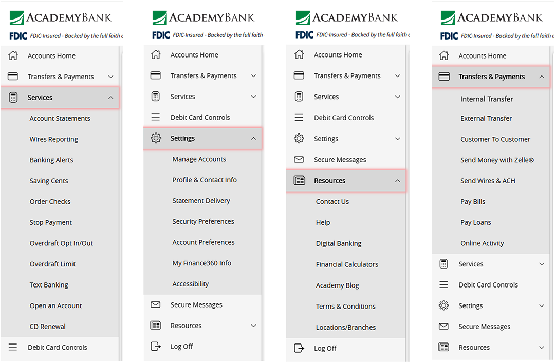This screenshot has width=555, height=363.
Task: Collapse the highlighted Resources menu chevron
Action: [x=397, y=181]
